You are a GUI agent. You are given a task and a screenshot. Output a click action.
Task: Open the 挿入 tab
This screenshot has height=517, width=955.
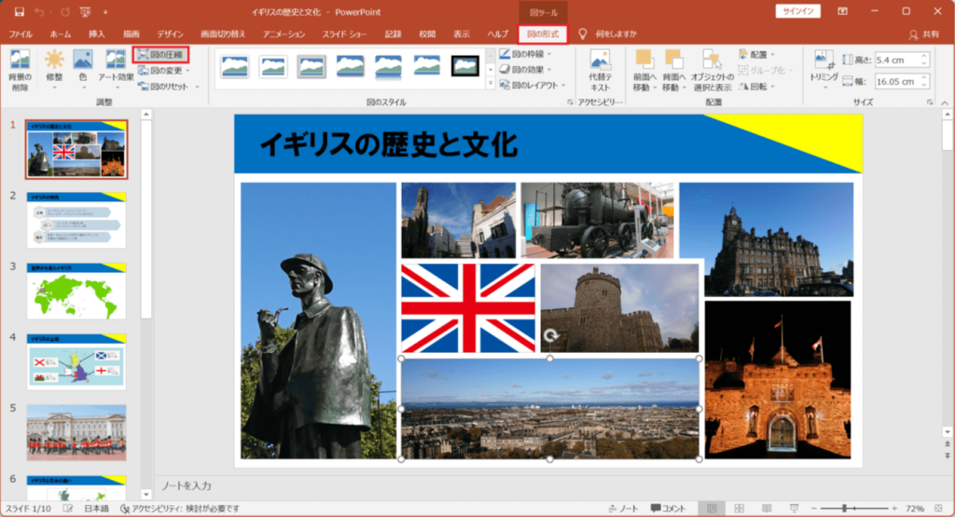tap(96, 34)
